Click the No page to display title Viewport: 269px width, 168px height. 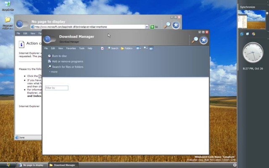[x=48, y=22]
